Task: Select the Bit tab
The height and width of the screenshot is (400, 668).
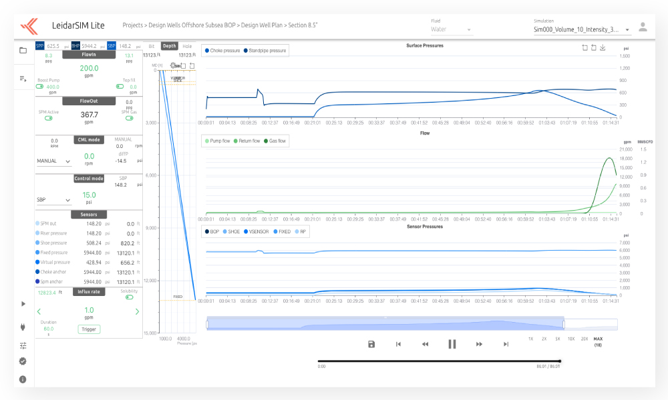Action: click(152, 46)
